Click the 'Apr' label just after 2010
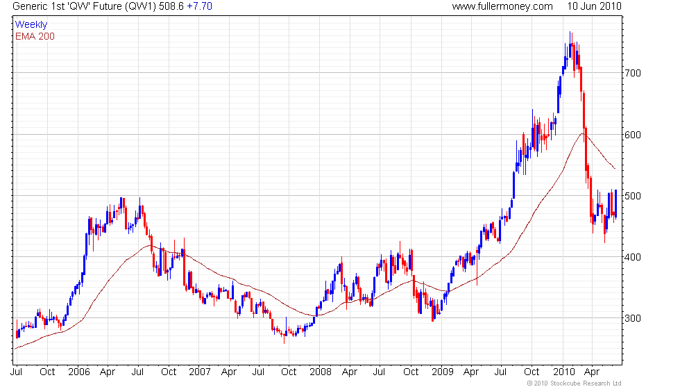This screenshot has height=389, width=680. click(x=592, y=372)
